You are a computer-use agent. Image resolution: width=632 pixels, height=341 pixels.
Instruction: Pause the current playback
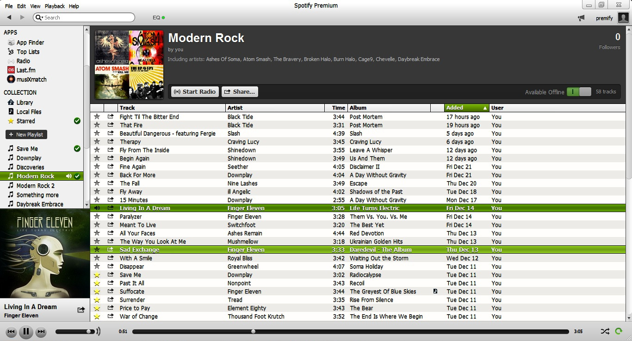(26, 331)
